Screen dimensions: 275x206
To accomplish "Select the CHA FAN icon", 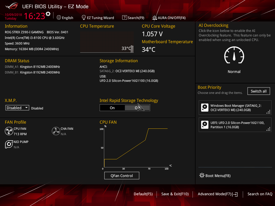I will click(56, 131).
